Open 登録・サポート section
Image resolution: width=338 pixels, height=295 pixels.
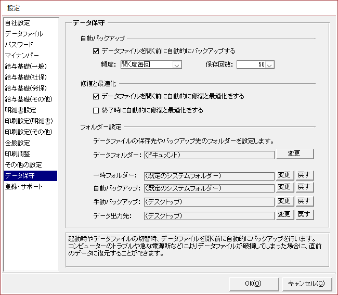point(23,186)
